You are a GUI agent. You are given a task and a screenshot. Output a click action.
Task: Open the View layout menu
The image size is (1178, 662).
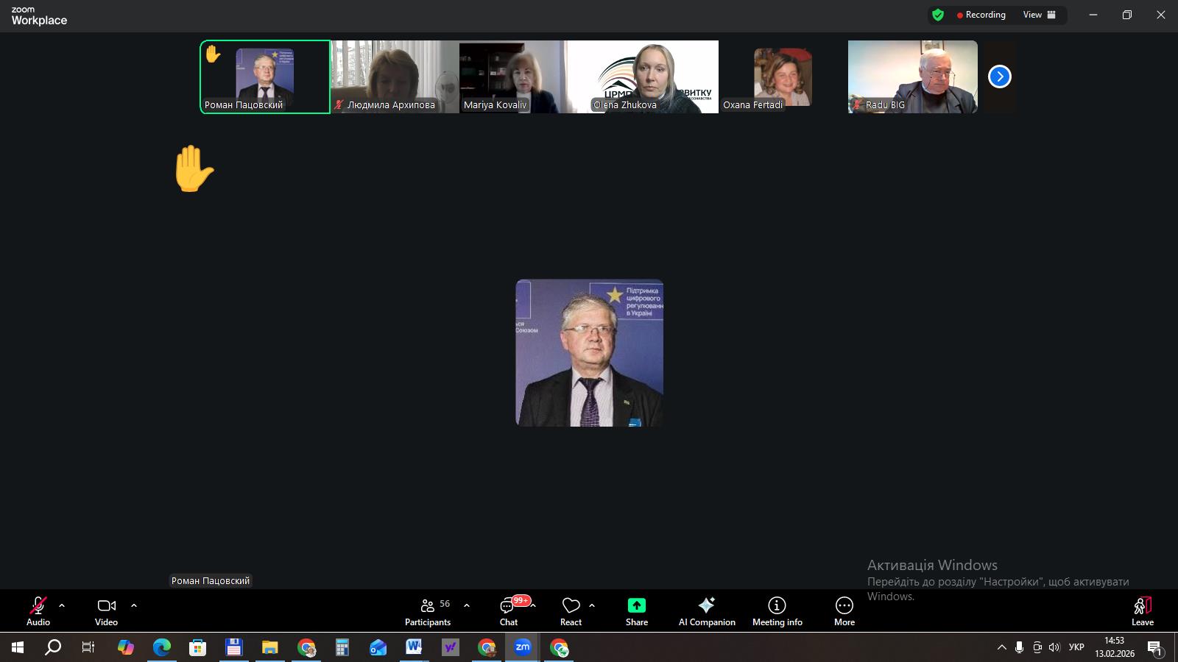pyautogui.click(x=1039, y=15)
